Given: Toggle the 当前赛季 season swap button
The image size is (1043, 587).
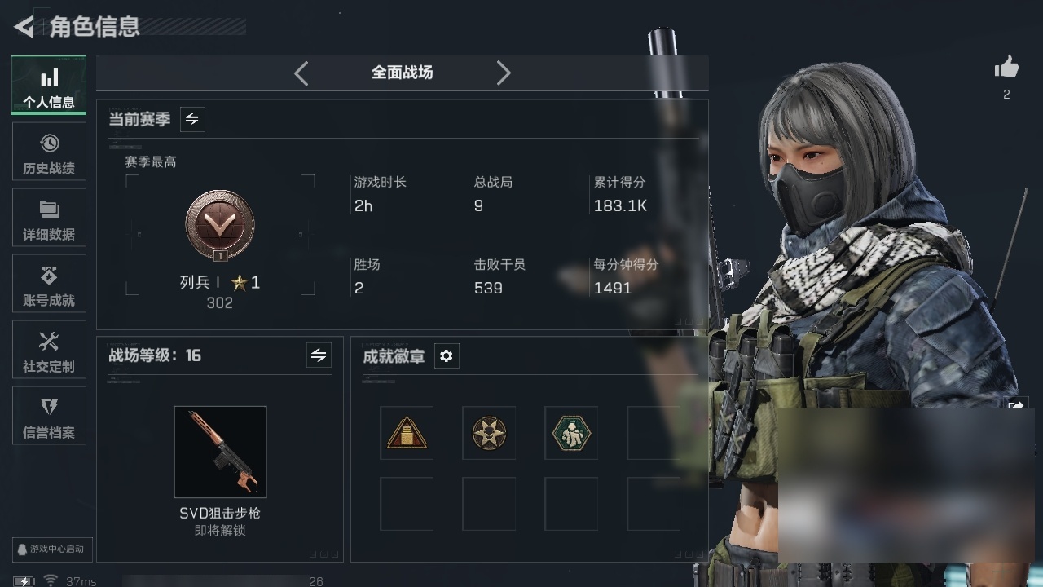Looking at the screenshot, I should point(191,119).
